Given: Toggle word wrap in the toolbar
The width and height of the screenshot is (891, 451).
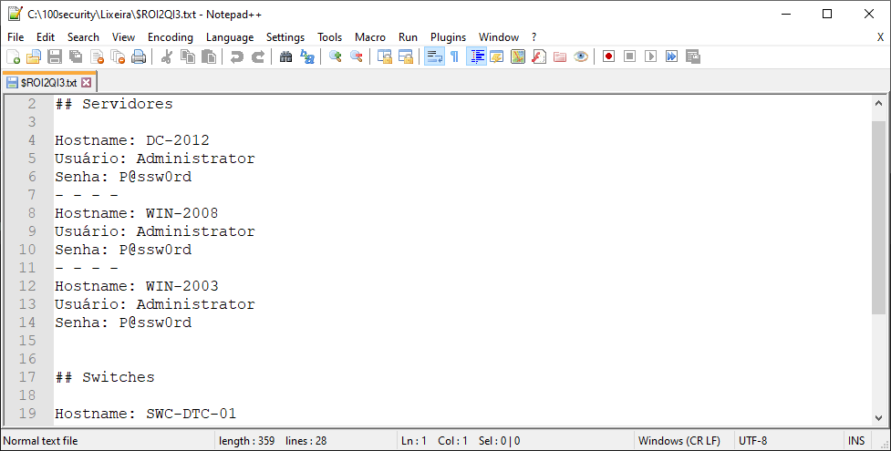Looking at the screenshot, I should [434, 56].
